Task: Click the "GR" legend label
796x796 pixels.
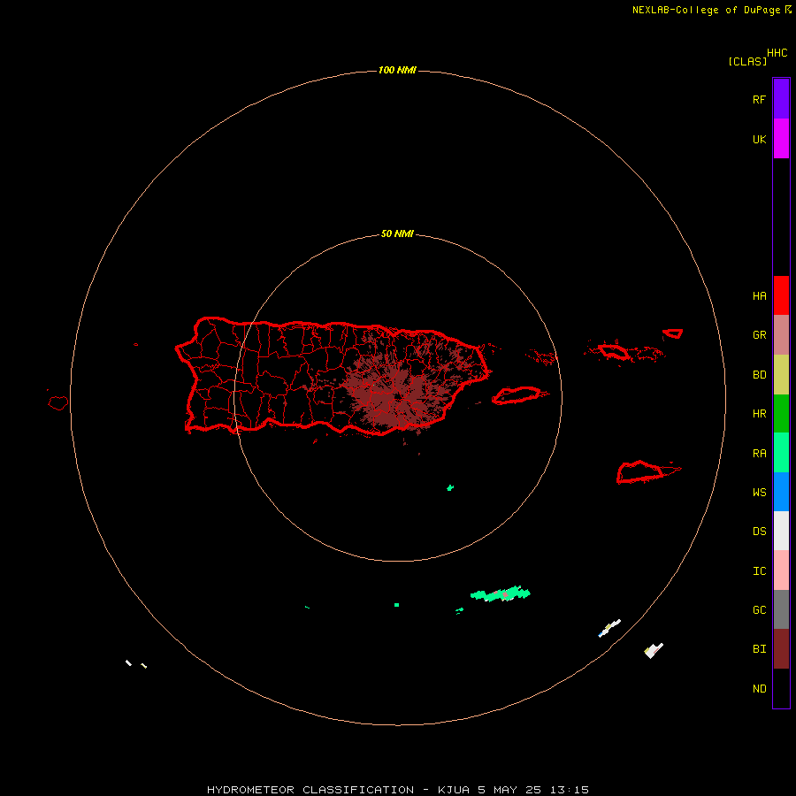Action: tap(759, 335)
